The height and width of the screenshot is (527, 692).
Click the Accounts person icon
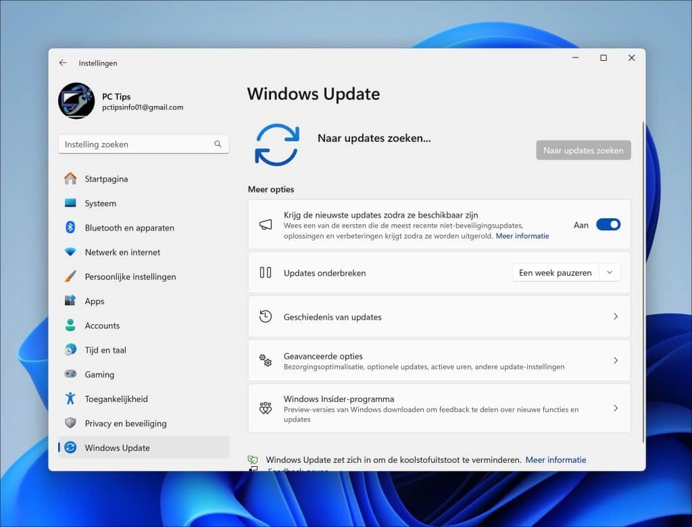[70, 325]
